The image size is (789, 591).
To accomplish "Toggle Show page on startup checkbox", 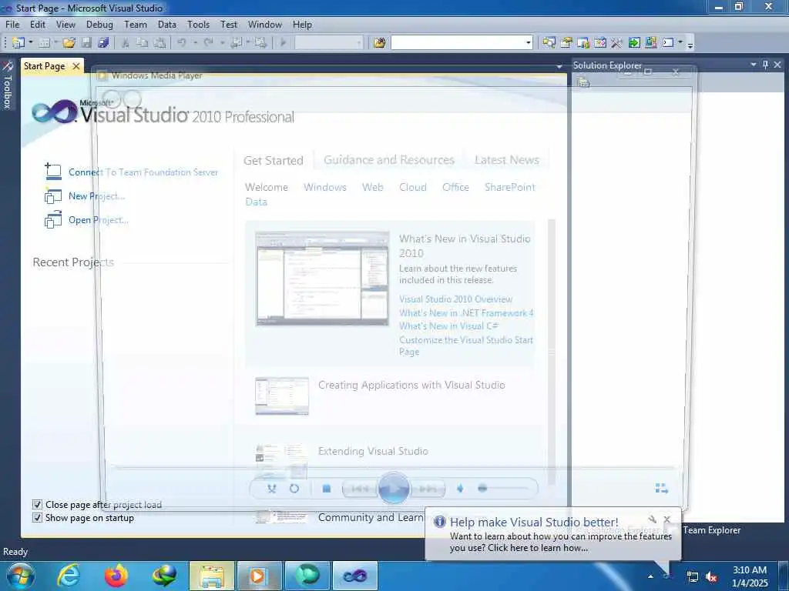I will coord(37,517).
